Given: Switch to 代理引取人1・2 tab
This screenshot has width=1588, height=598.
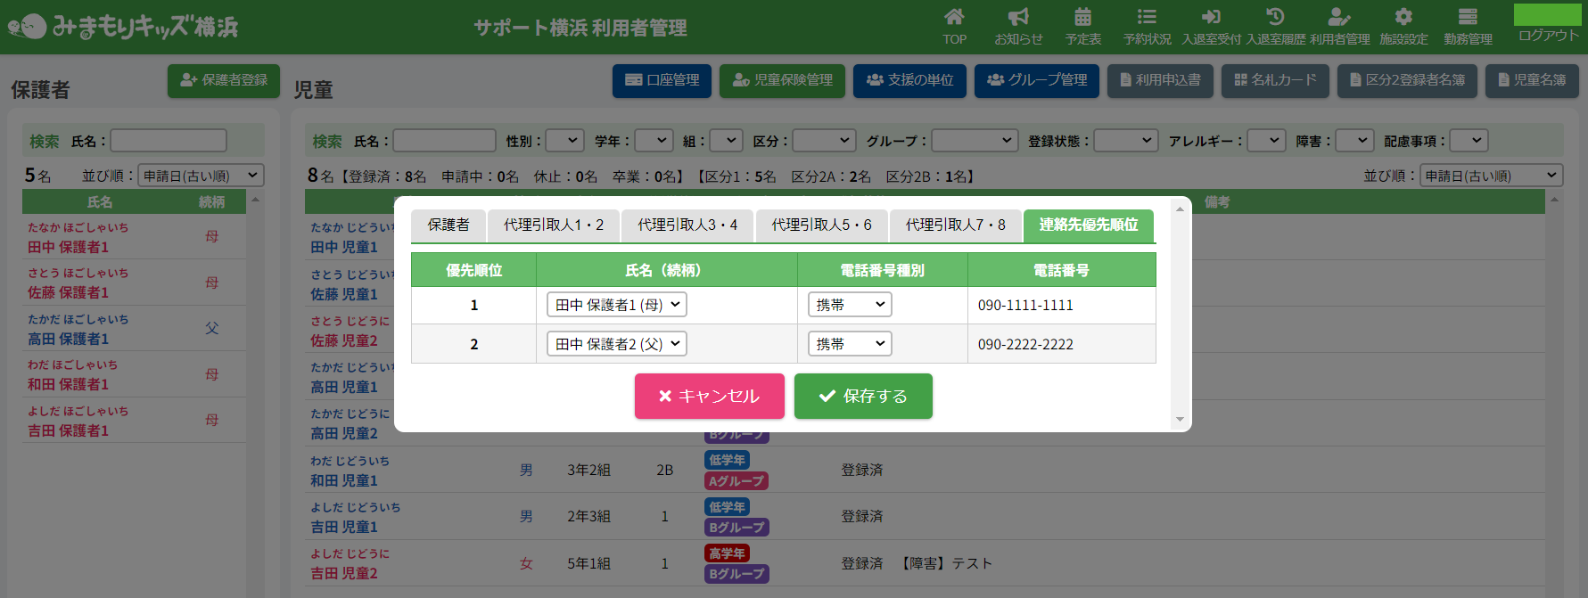Looking at the screenshot, I should [x=554, y=225].
